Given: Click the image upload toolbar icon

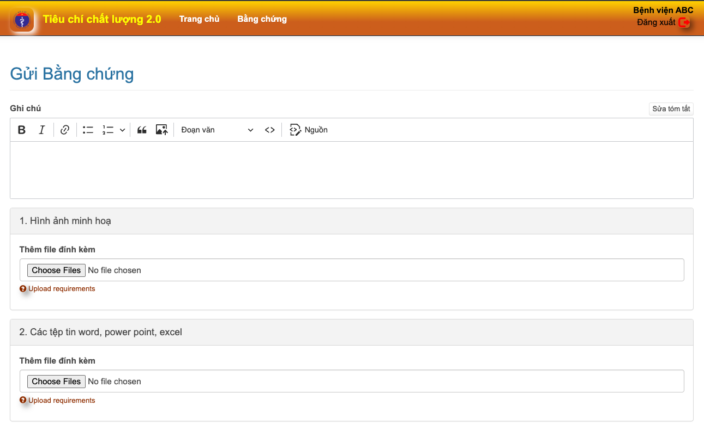Looking at the screenshot, I should pyautogui.click(x=161, y=130).
